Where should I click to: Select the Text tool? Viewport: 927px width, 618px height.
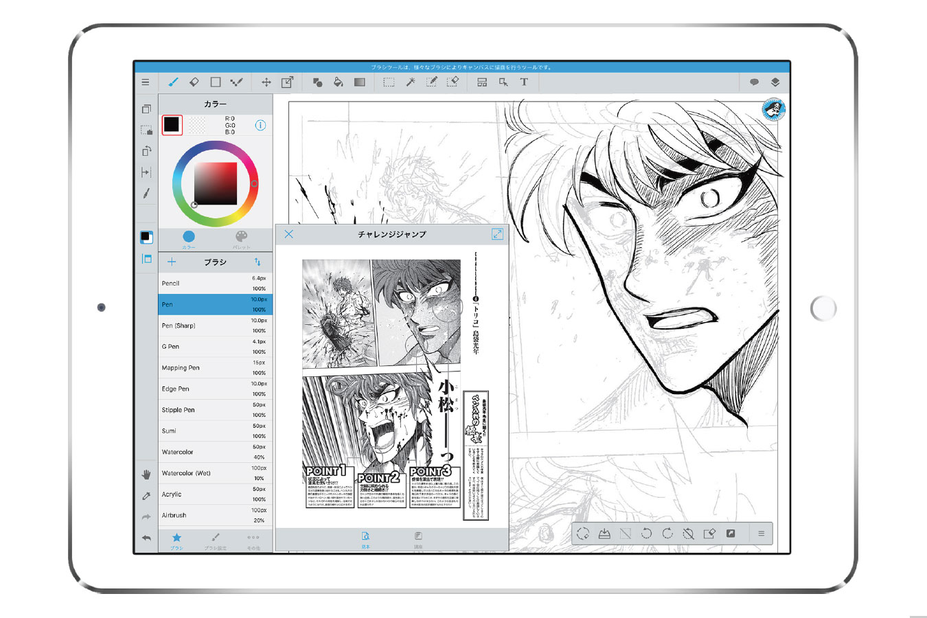(524, 82)
